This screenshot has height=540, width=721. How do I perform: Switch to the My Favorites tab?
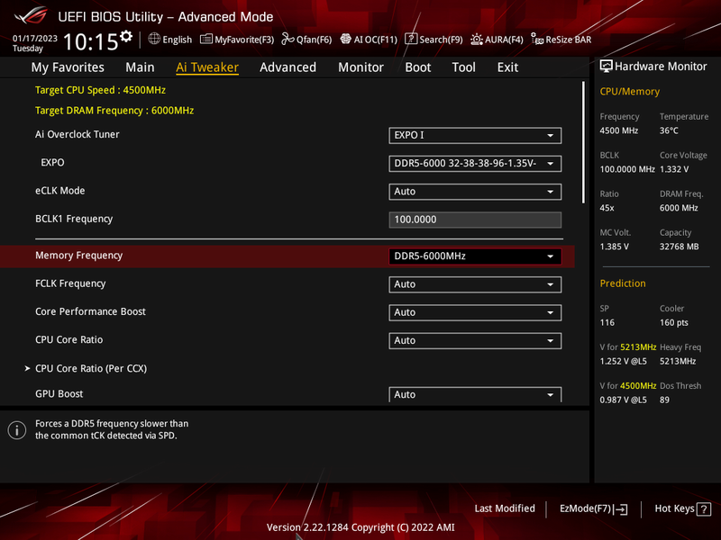pyautogui.click(x=68, y=67)
